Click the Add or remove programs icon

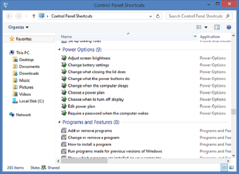tap(64, 131)
